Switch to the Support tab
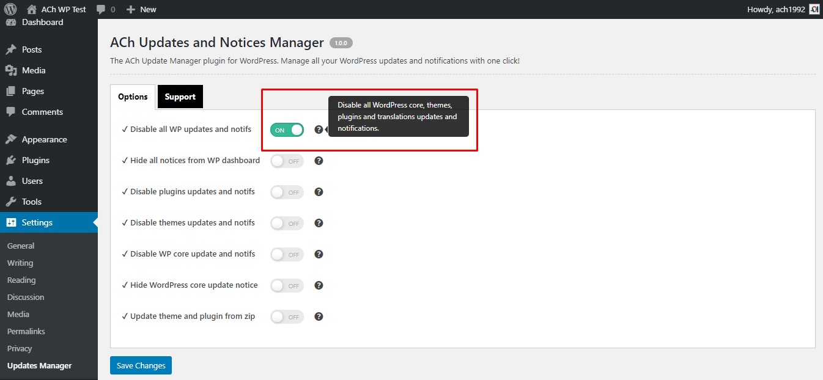The width and height of the screenshot is (823, 380). point(180,97)
